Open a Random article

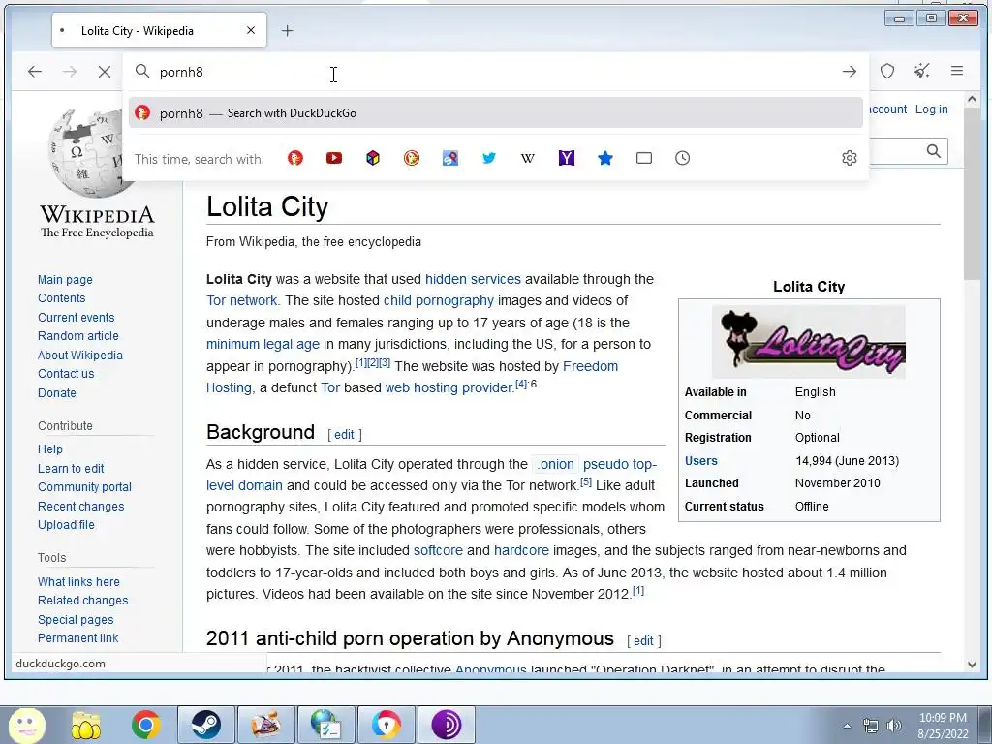[77, 336]
